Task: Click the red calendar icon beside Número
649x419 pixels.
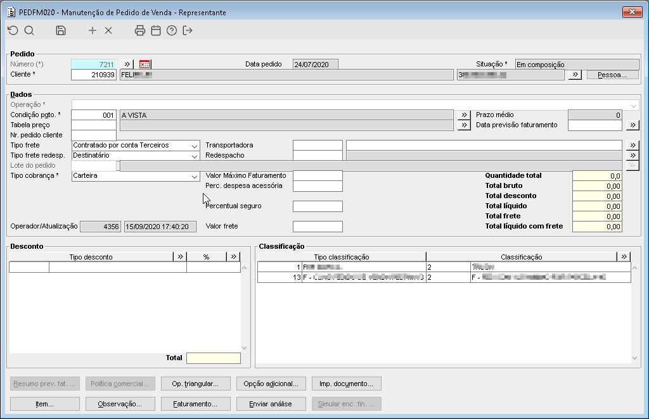Action: point(145,65)
